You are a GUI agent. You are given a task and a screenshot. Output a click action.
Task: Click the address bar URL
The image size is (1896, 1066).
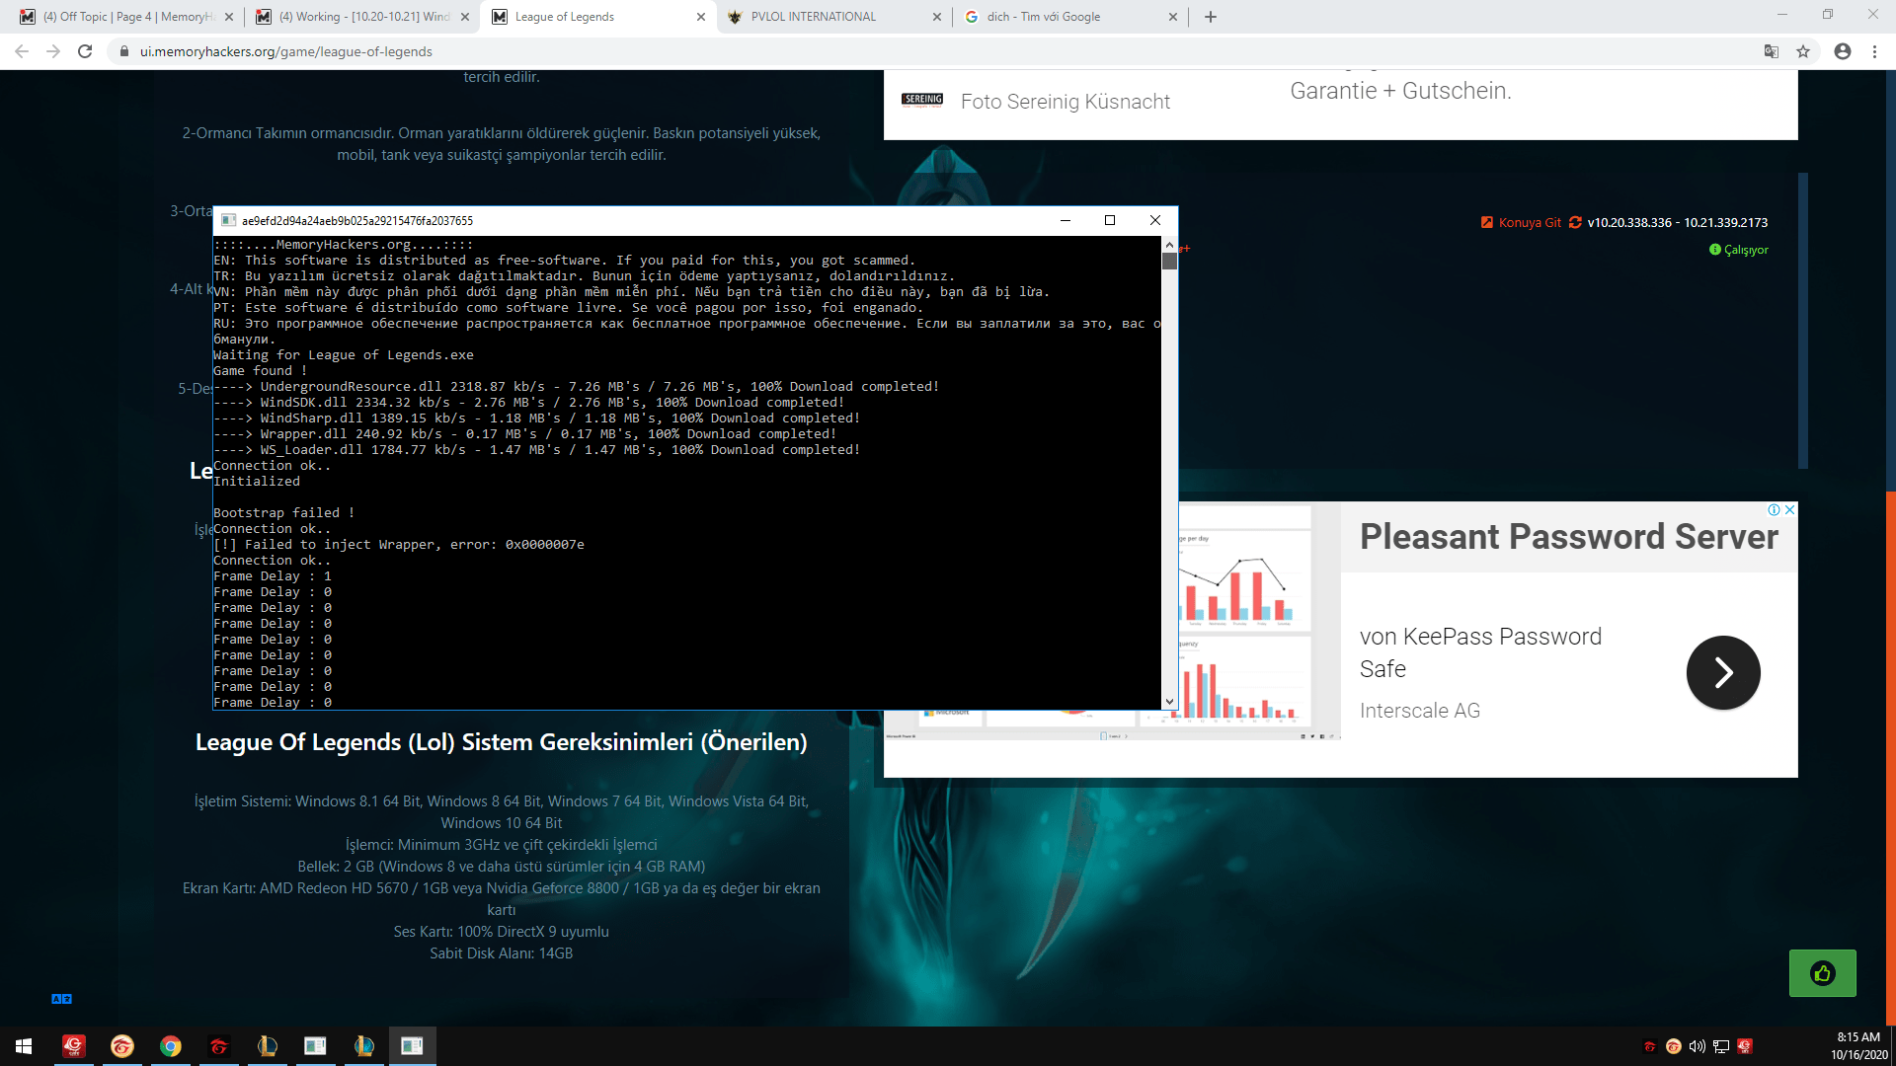286,51
